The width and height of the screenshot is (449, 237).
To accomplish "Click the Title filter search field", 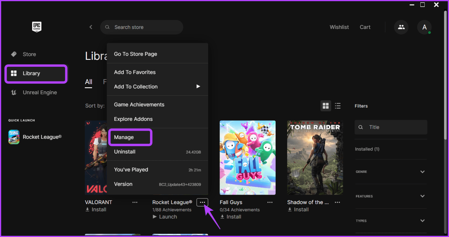I will click(391, 127).
